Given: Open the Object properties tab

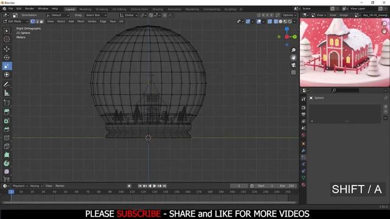Looking at the screenshot, I should pos(303,144).
